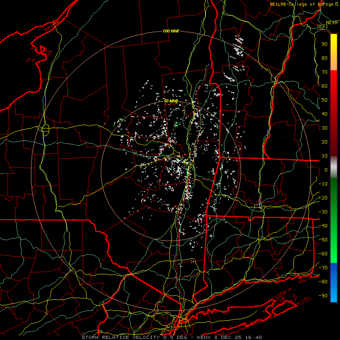This screenshot has height=340, width=340.
Task: Click the NEXR label above the color scale
Action: [x=332, y=23]
